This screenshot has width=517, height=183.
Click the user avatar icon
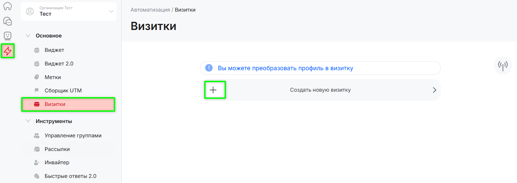coord(30,11)
